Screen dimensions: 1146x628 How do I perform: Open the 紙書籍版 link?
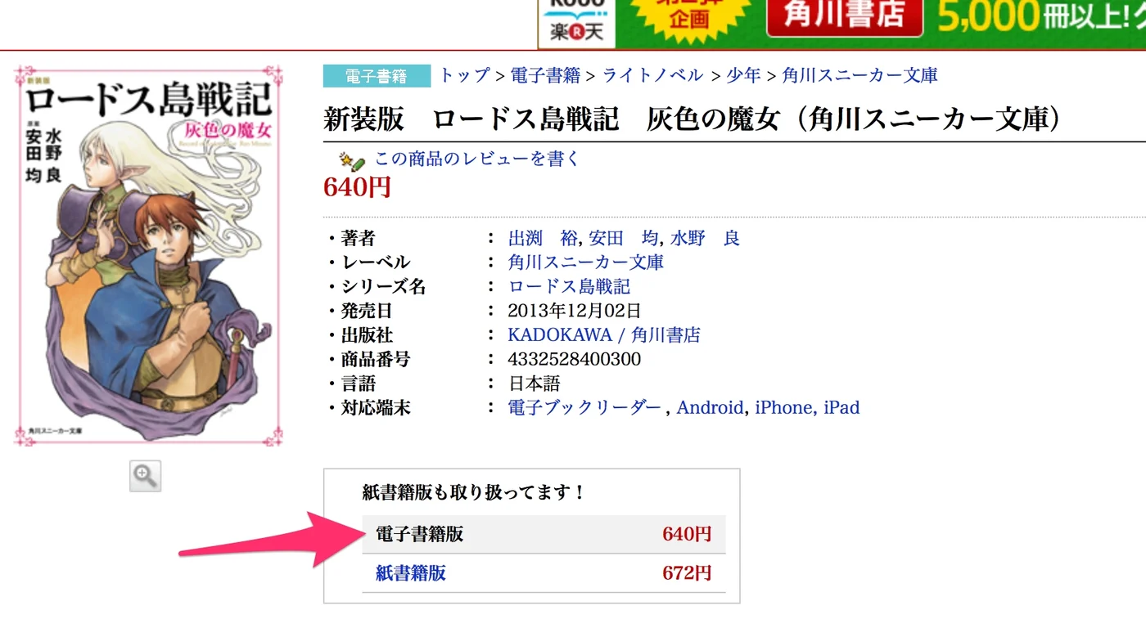[411, 572]
